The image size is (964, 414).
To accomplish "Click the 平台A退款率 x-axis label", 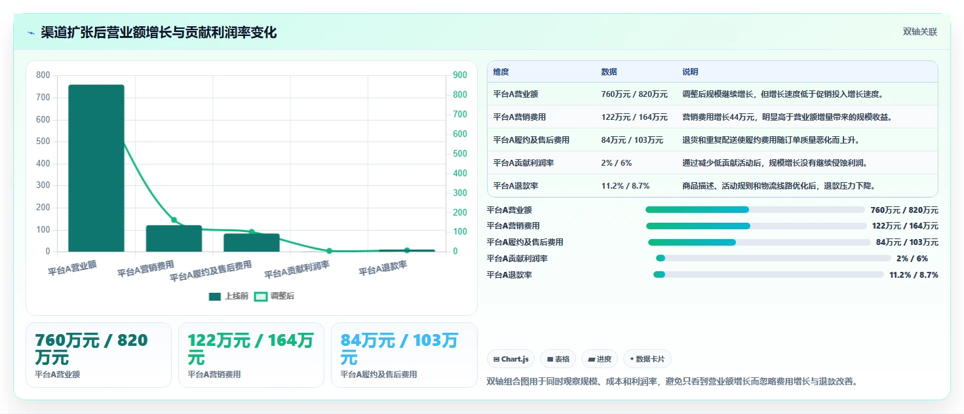I will coord(383,267).
